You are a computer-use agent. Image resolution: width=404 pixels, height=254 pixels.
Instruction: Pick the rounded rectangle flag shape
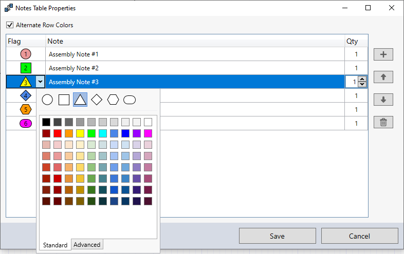pos(130,100)
